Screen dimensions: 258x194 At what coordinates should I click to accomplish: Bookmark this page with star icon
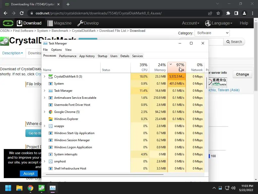218,13
